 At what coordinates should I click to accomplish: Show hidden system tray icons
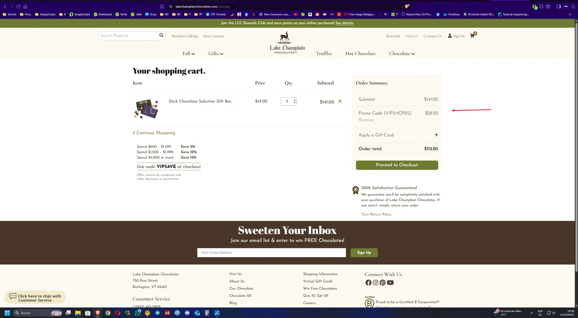coord(531,313)
